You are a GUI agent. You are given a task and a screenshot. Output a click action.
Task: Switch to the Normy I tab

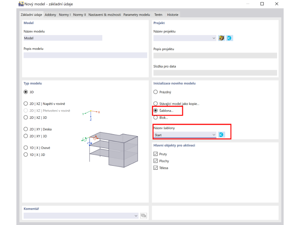pos(65,15)
